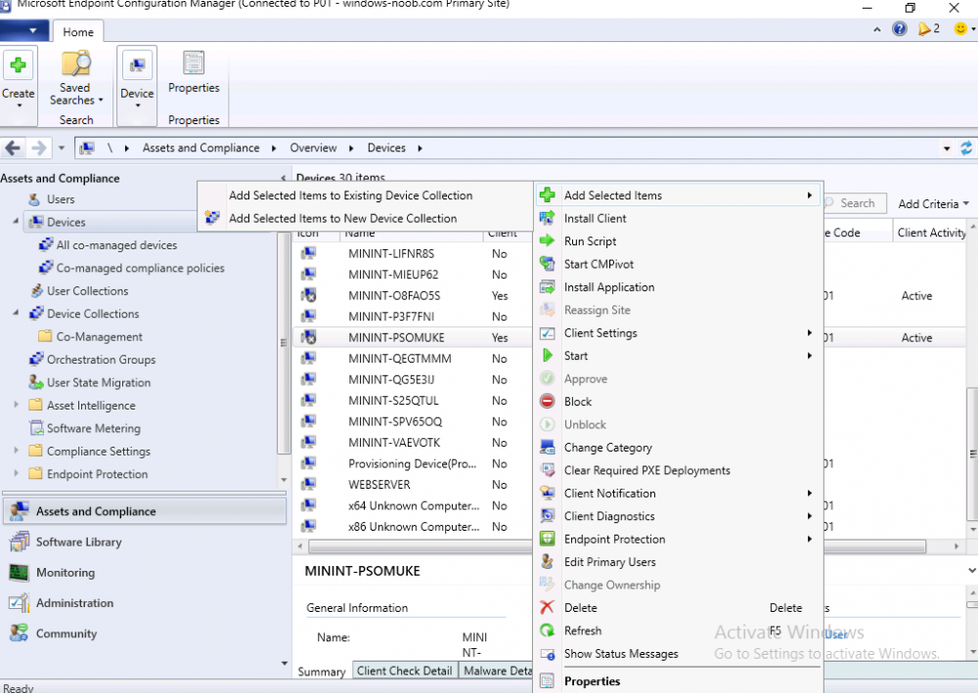
Task: Switch to the Summary tab
Action: pyautogui.click(x=322, y=671)
